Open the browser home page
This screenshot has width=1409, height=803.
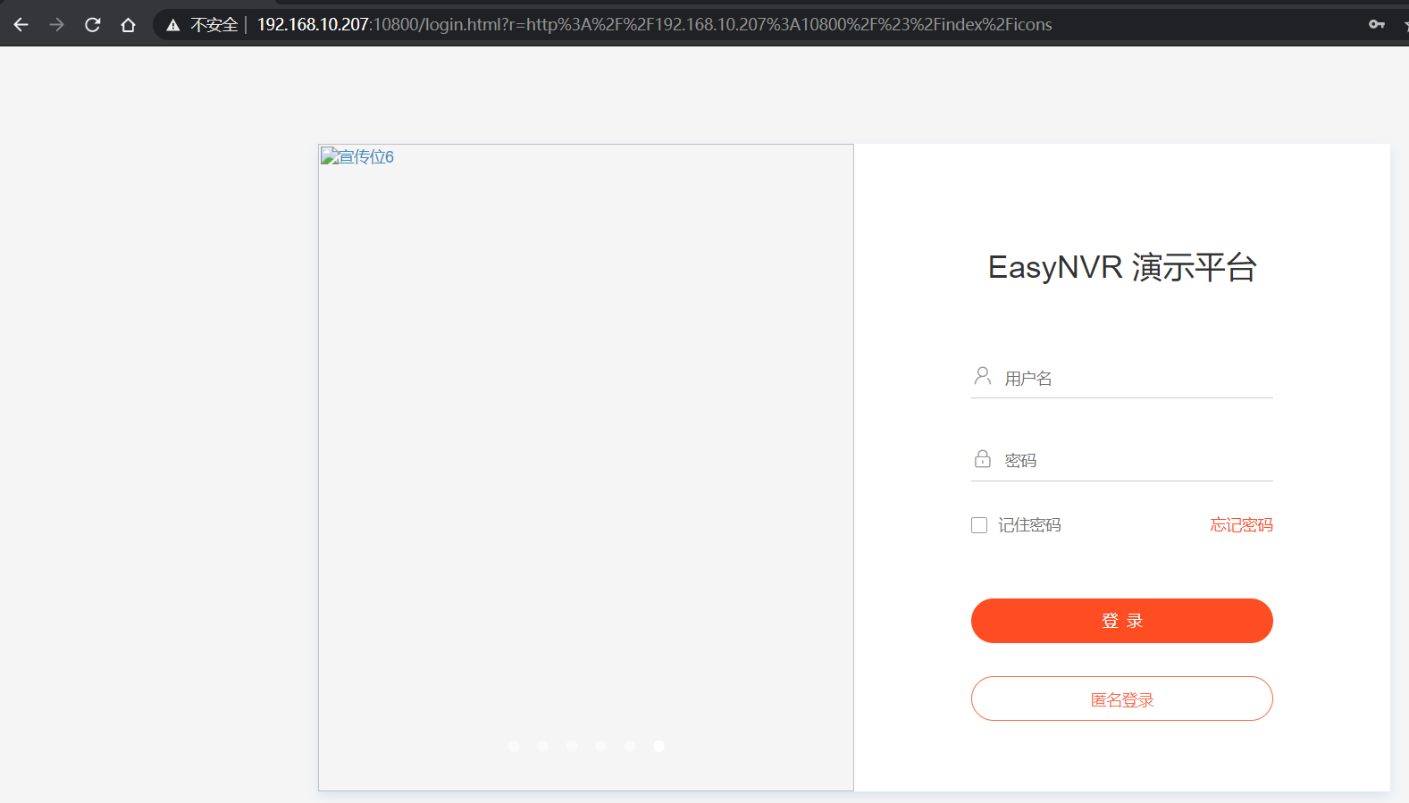[128, 25]
